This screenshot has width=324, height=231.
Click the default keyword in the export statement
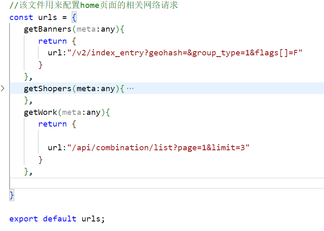pyautogui.click(x=60, y=219)
